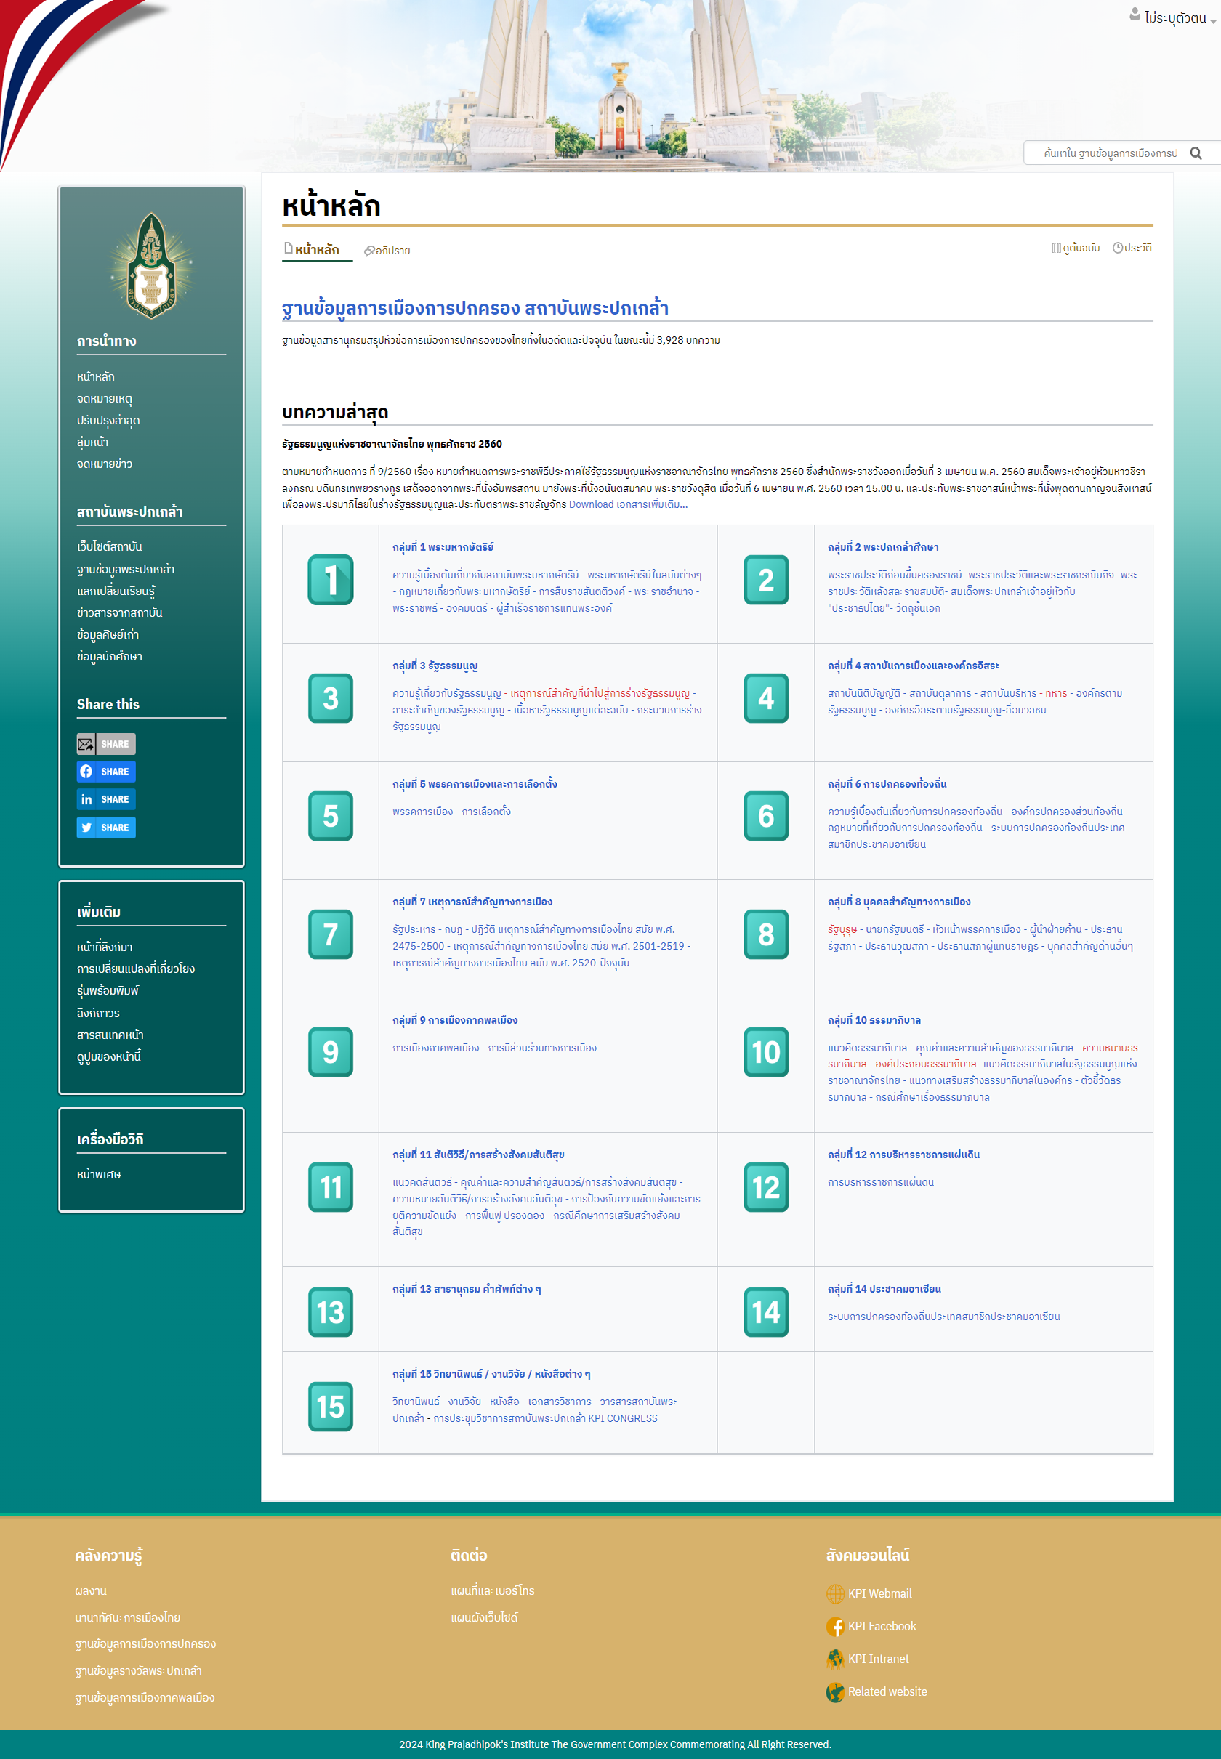The image size is (1221, 1759).
Task: Open สุ่มหน้า random page in sidebar
Action: coord(92,442)
